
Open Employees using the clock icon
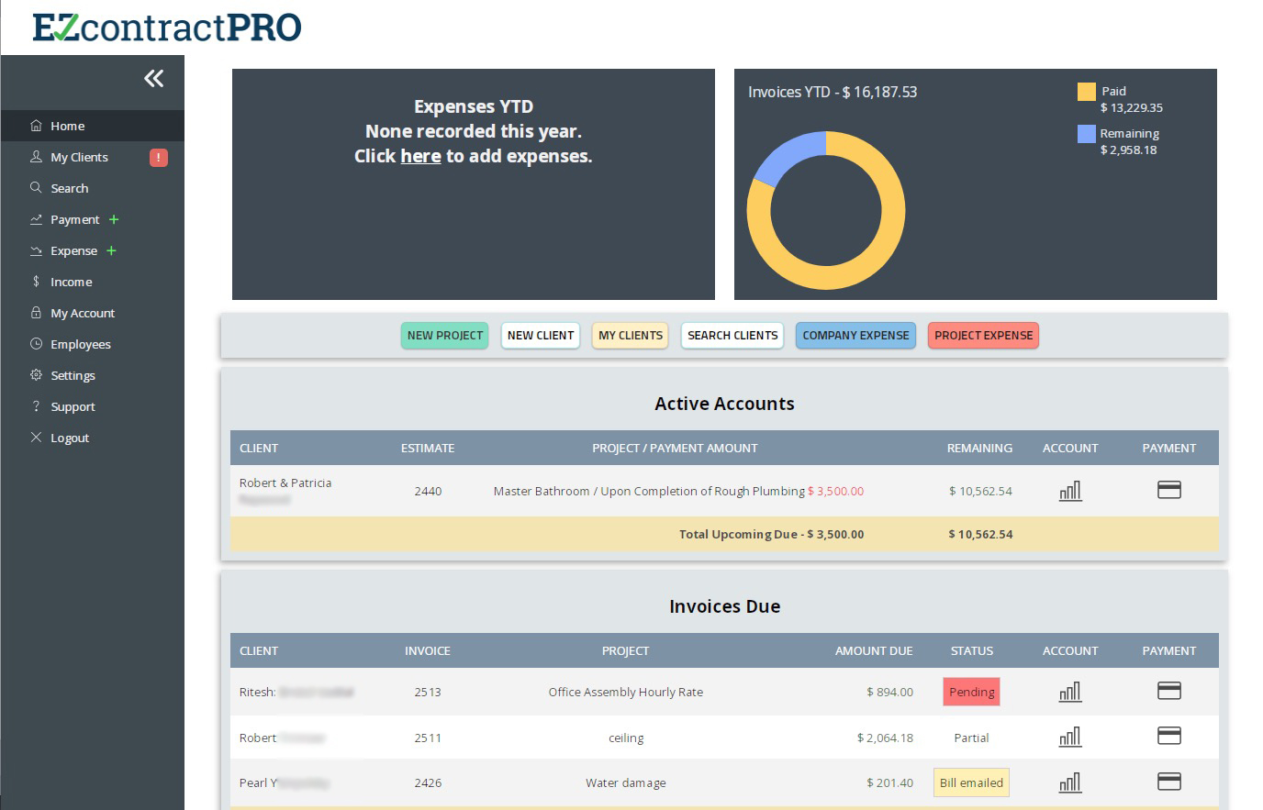pyautogui.click(x=36, y=344)
